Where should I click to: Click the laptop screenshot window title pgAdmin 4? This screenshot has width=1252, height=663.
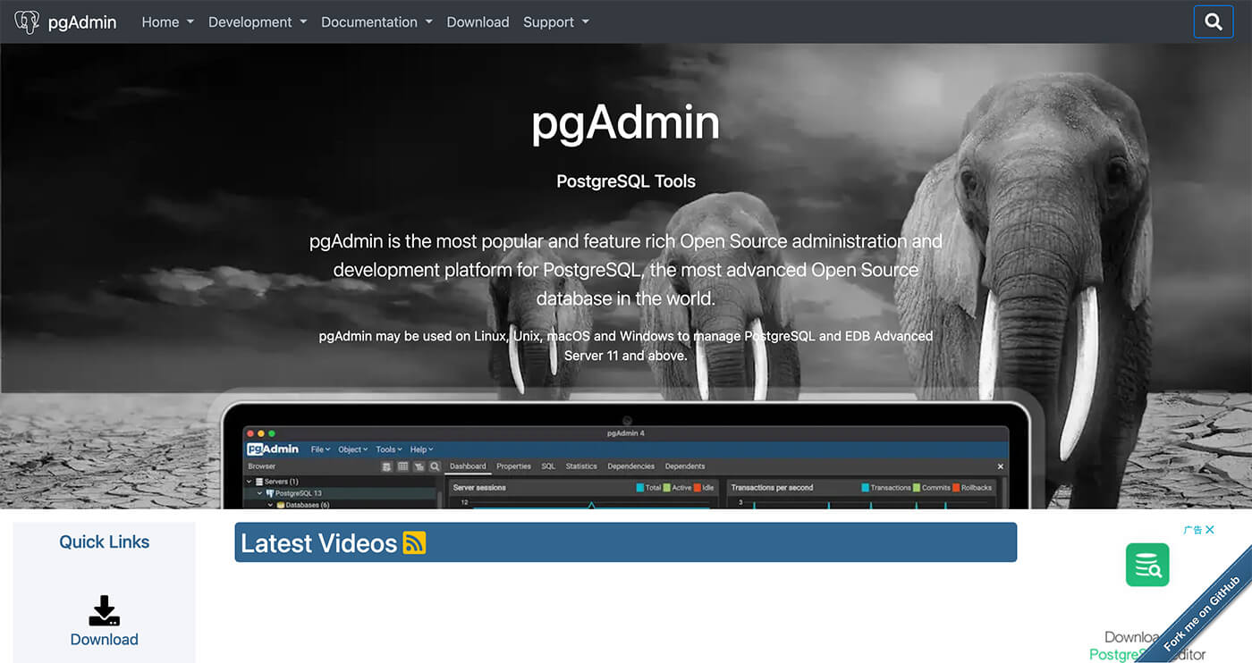coord(626,433)
